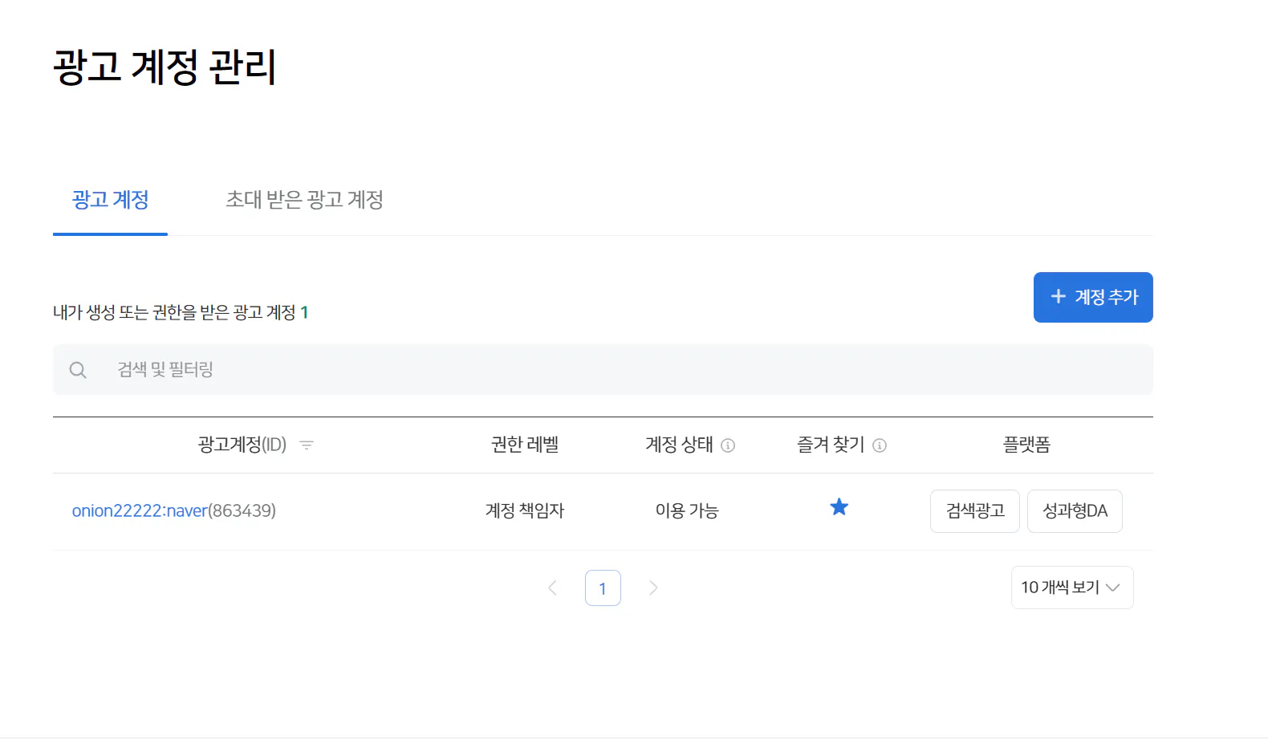Open the 즐겨 찾기 info tooltip icon
The width and height of the screenshot is (1268, 744).
pyautogui.click(x=880, y=445)
